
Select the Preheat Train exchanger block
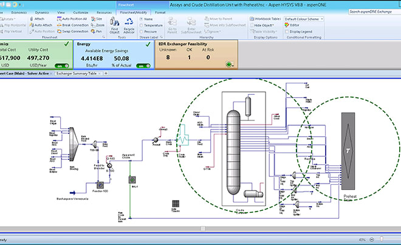(348, 151)
